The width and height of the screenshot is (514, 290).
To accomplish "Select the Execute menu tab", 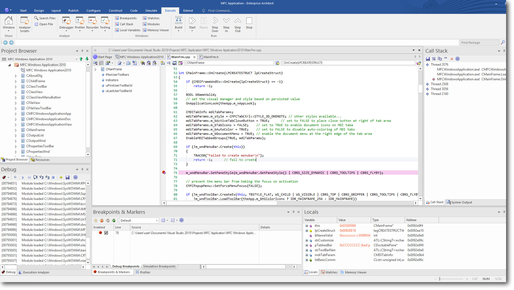I will [x=170, y=11].
